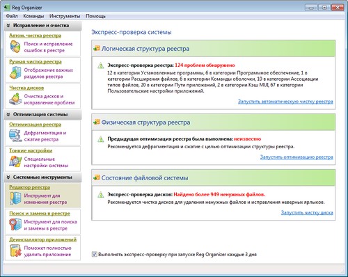Viewport: 348px width, 277px height.
Task: Click Дефрагментация и сжатие реестра description
Action: (45, 136)
